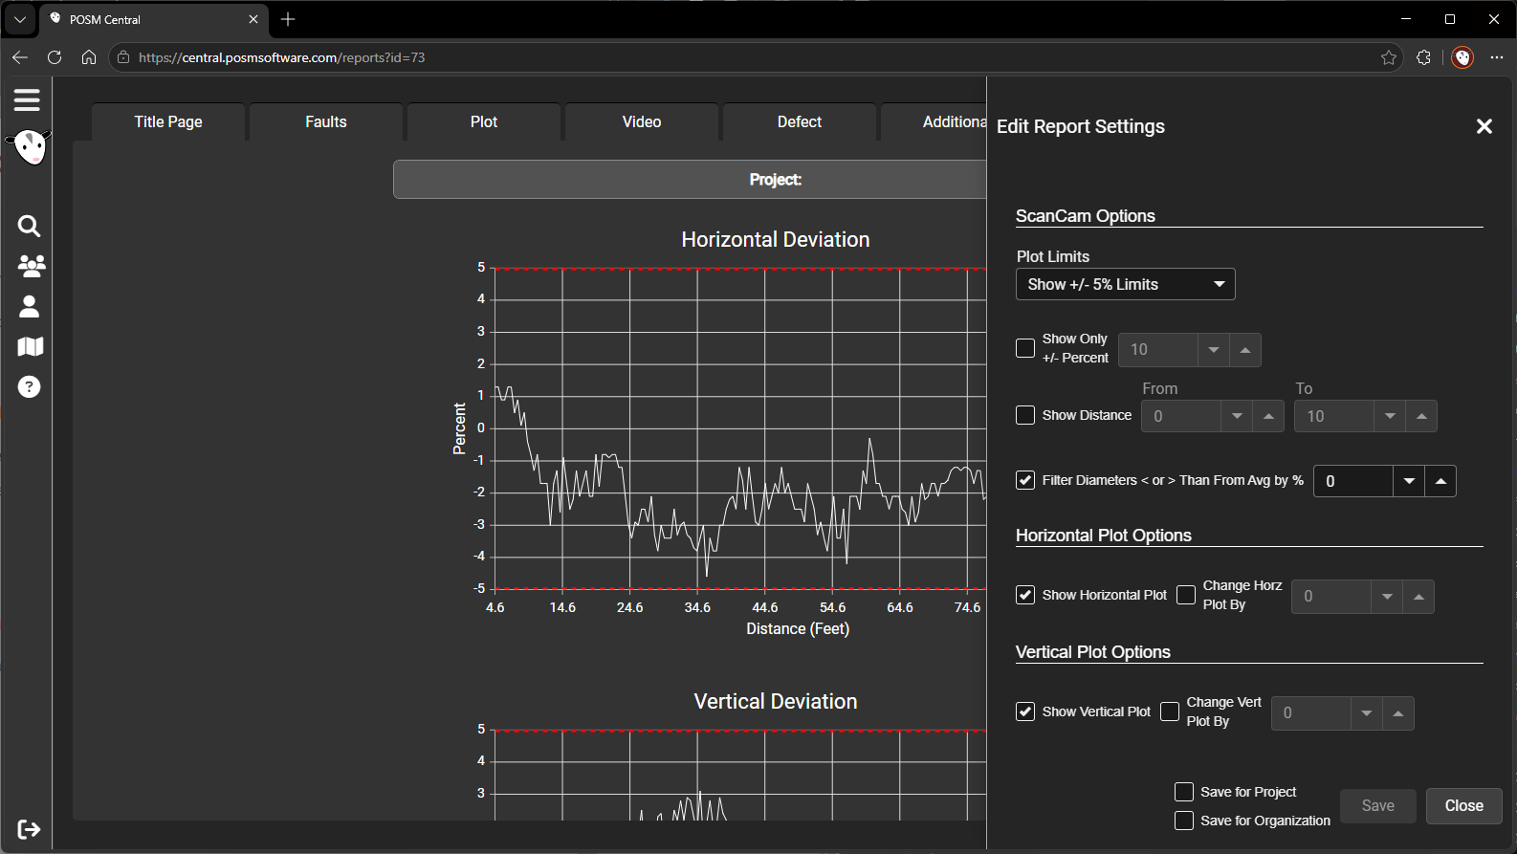
Task: Go back in the browser
Action: (20, 57)
